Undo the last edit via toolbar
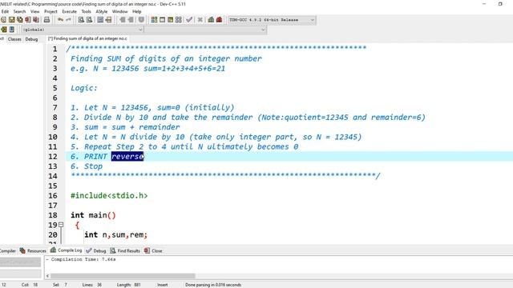Viewport: 513px width, 288px height. 60,20
